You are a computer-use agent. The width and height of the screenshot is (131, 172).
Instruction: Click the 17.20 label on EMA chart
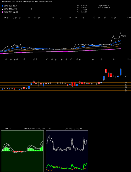click(x=123, y=36)
